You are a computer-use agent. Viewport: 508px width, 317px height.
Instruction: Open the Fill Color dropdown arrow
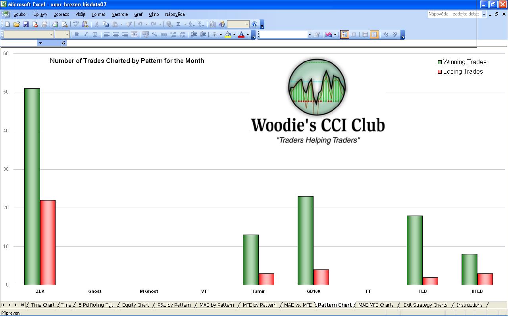(234, 34)
